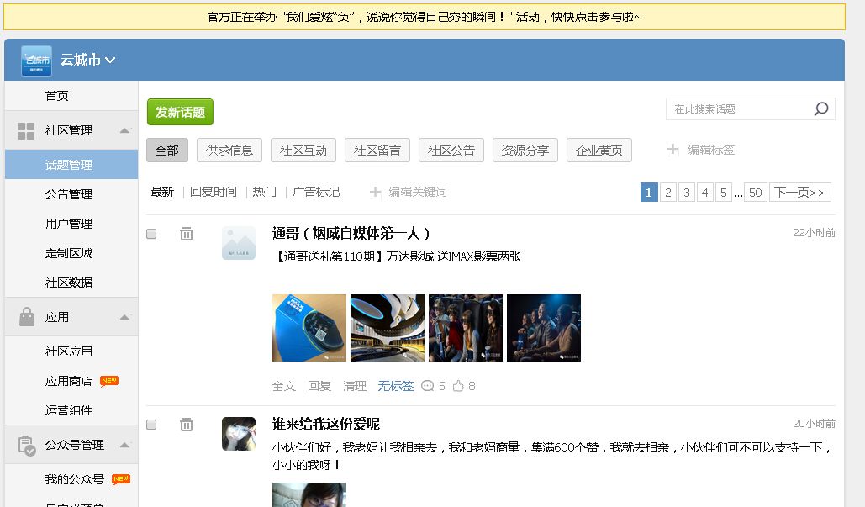The image size is (865, 507).
Task: Click the 编辑标签 link
Action: tap(712, 150)
